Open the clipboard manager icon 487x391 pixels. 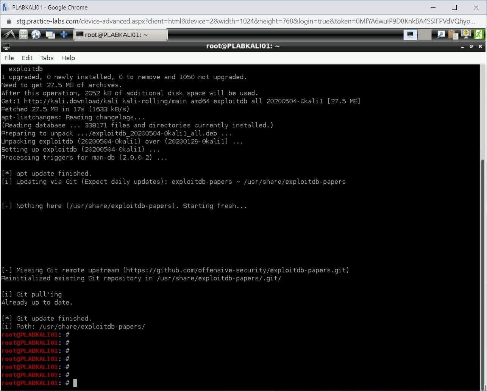pyautogui.click(x=453, y=35)
